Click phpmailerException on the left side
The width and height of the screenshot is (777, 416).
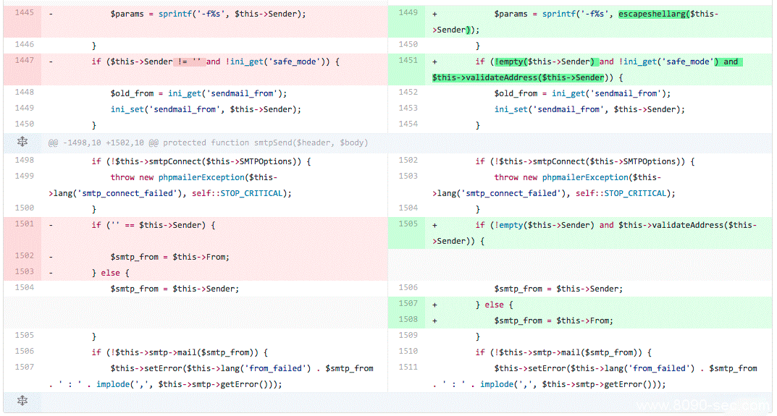(x=201, y=177)
